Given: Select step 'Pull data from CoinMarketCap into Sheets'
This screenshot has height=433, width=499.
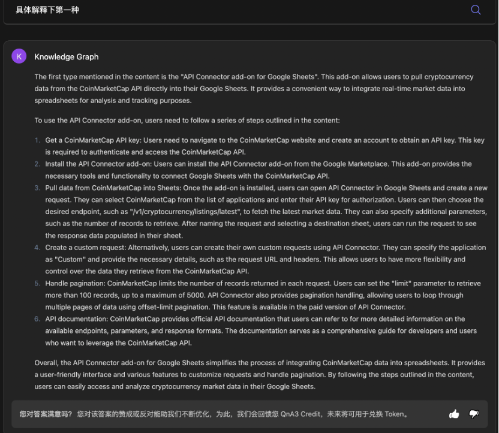Looking at the screenshot, I should click(113, 188).
